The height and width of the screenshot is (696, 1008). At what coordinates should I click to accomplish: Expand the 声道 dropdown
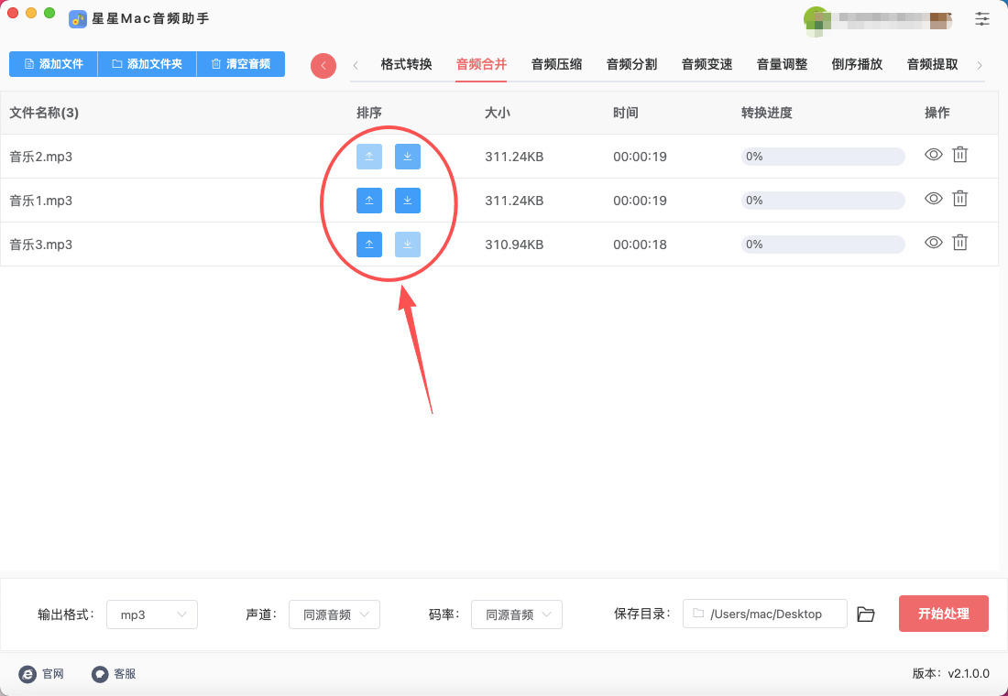334,614
